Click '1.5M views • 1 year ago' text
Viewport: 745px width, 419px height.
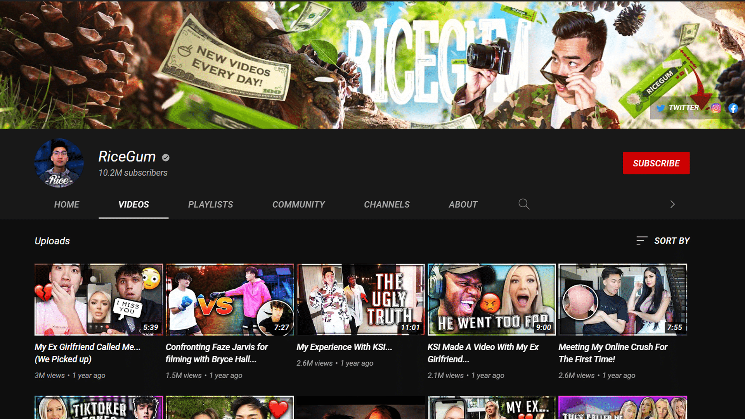204,376
